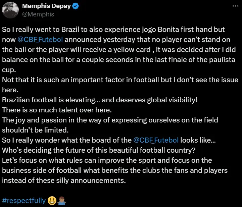Viewport: 242px width, 207px height.
Task: Click the bowing person emoji
Action: coord(63,200)
